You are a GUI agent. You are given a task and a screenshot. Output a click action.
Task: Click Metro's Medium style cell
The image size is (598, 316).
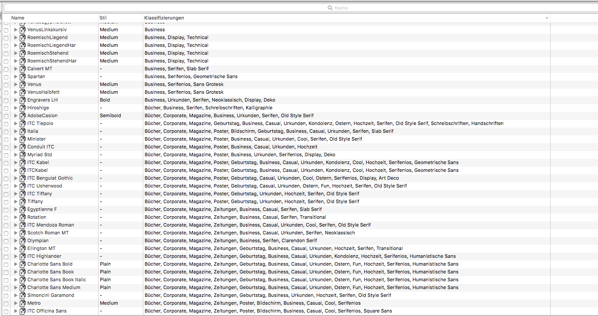pyautogui.click(x=109, y=303)
